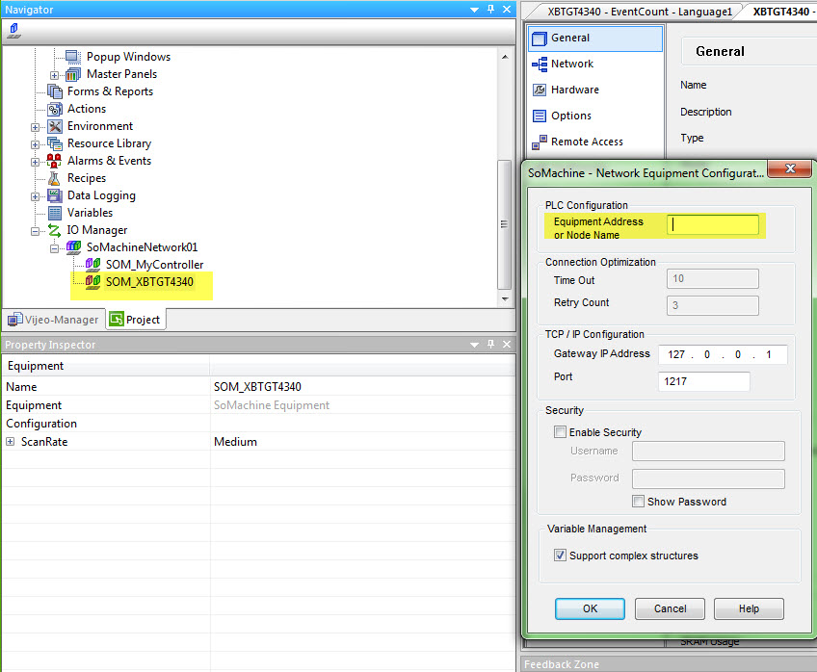Click the Navigator scroll down arrow

coord(505,298)
